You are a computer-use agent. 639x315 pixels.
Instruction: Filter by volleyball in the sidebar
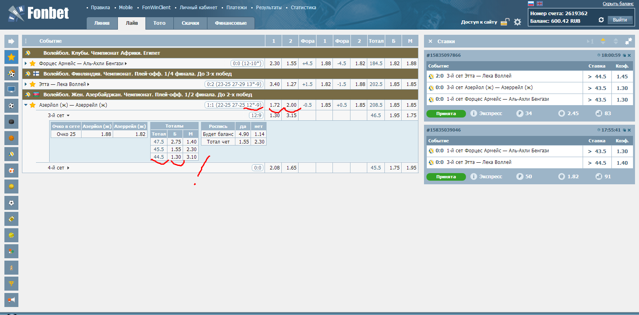tap(11, 154)
